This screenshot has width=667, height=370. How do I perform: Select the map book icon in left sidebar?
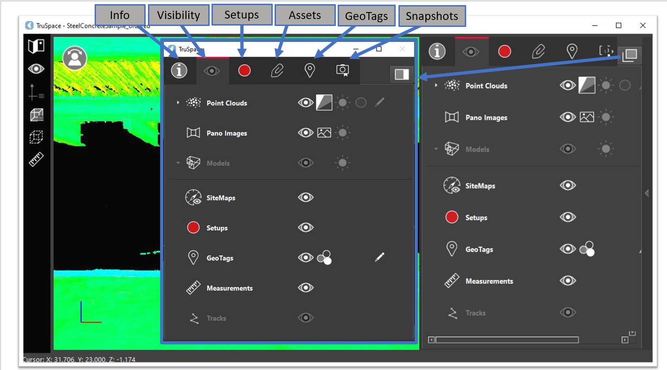tap(36, 46)
